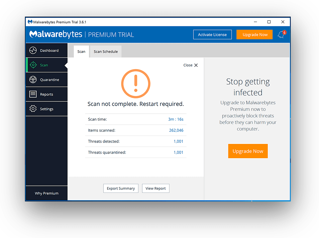This screenshot has width=319, height=238.
Task: Open View Report for scan results
Action: (x=156, y=188)
